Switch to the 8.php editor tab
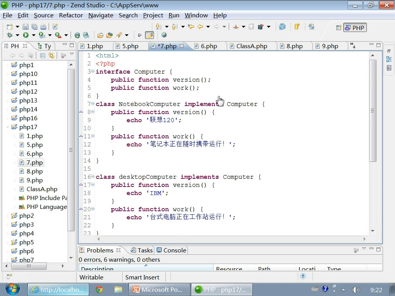The image size is (395, 296). coord(294,46)
